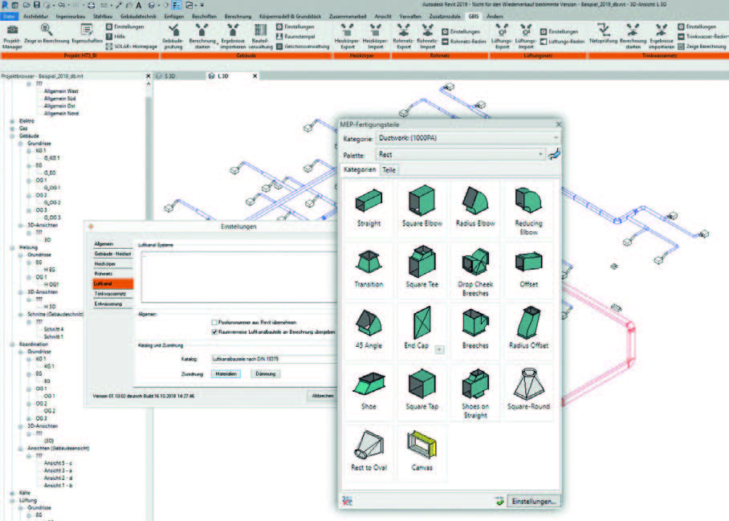Select Rohrnetz in the Einstellungen sidebar

point(112,274)
